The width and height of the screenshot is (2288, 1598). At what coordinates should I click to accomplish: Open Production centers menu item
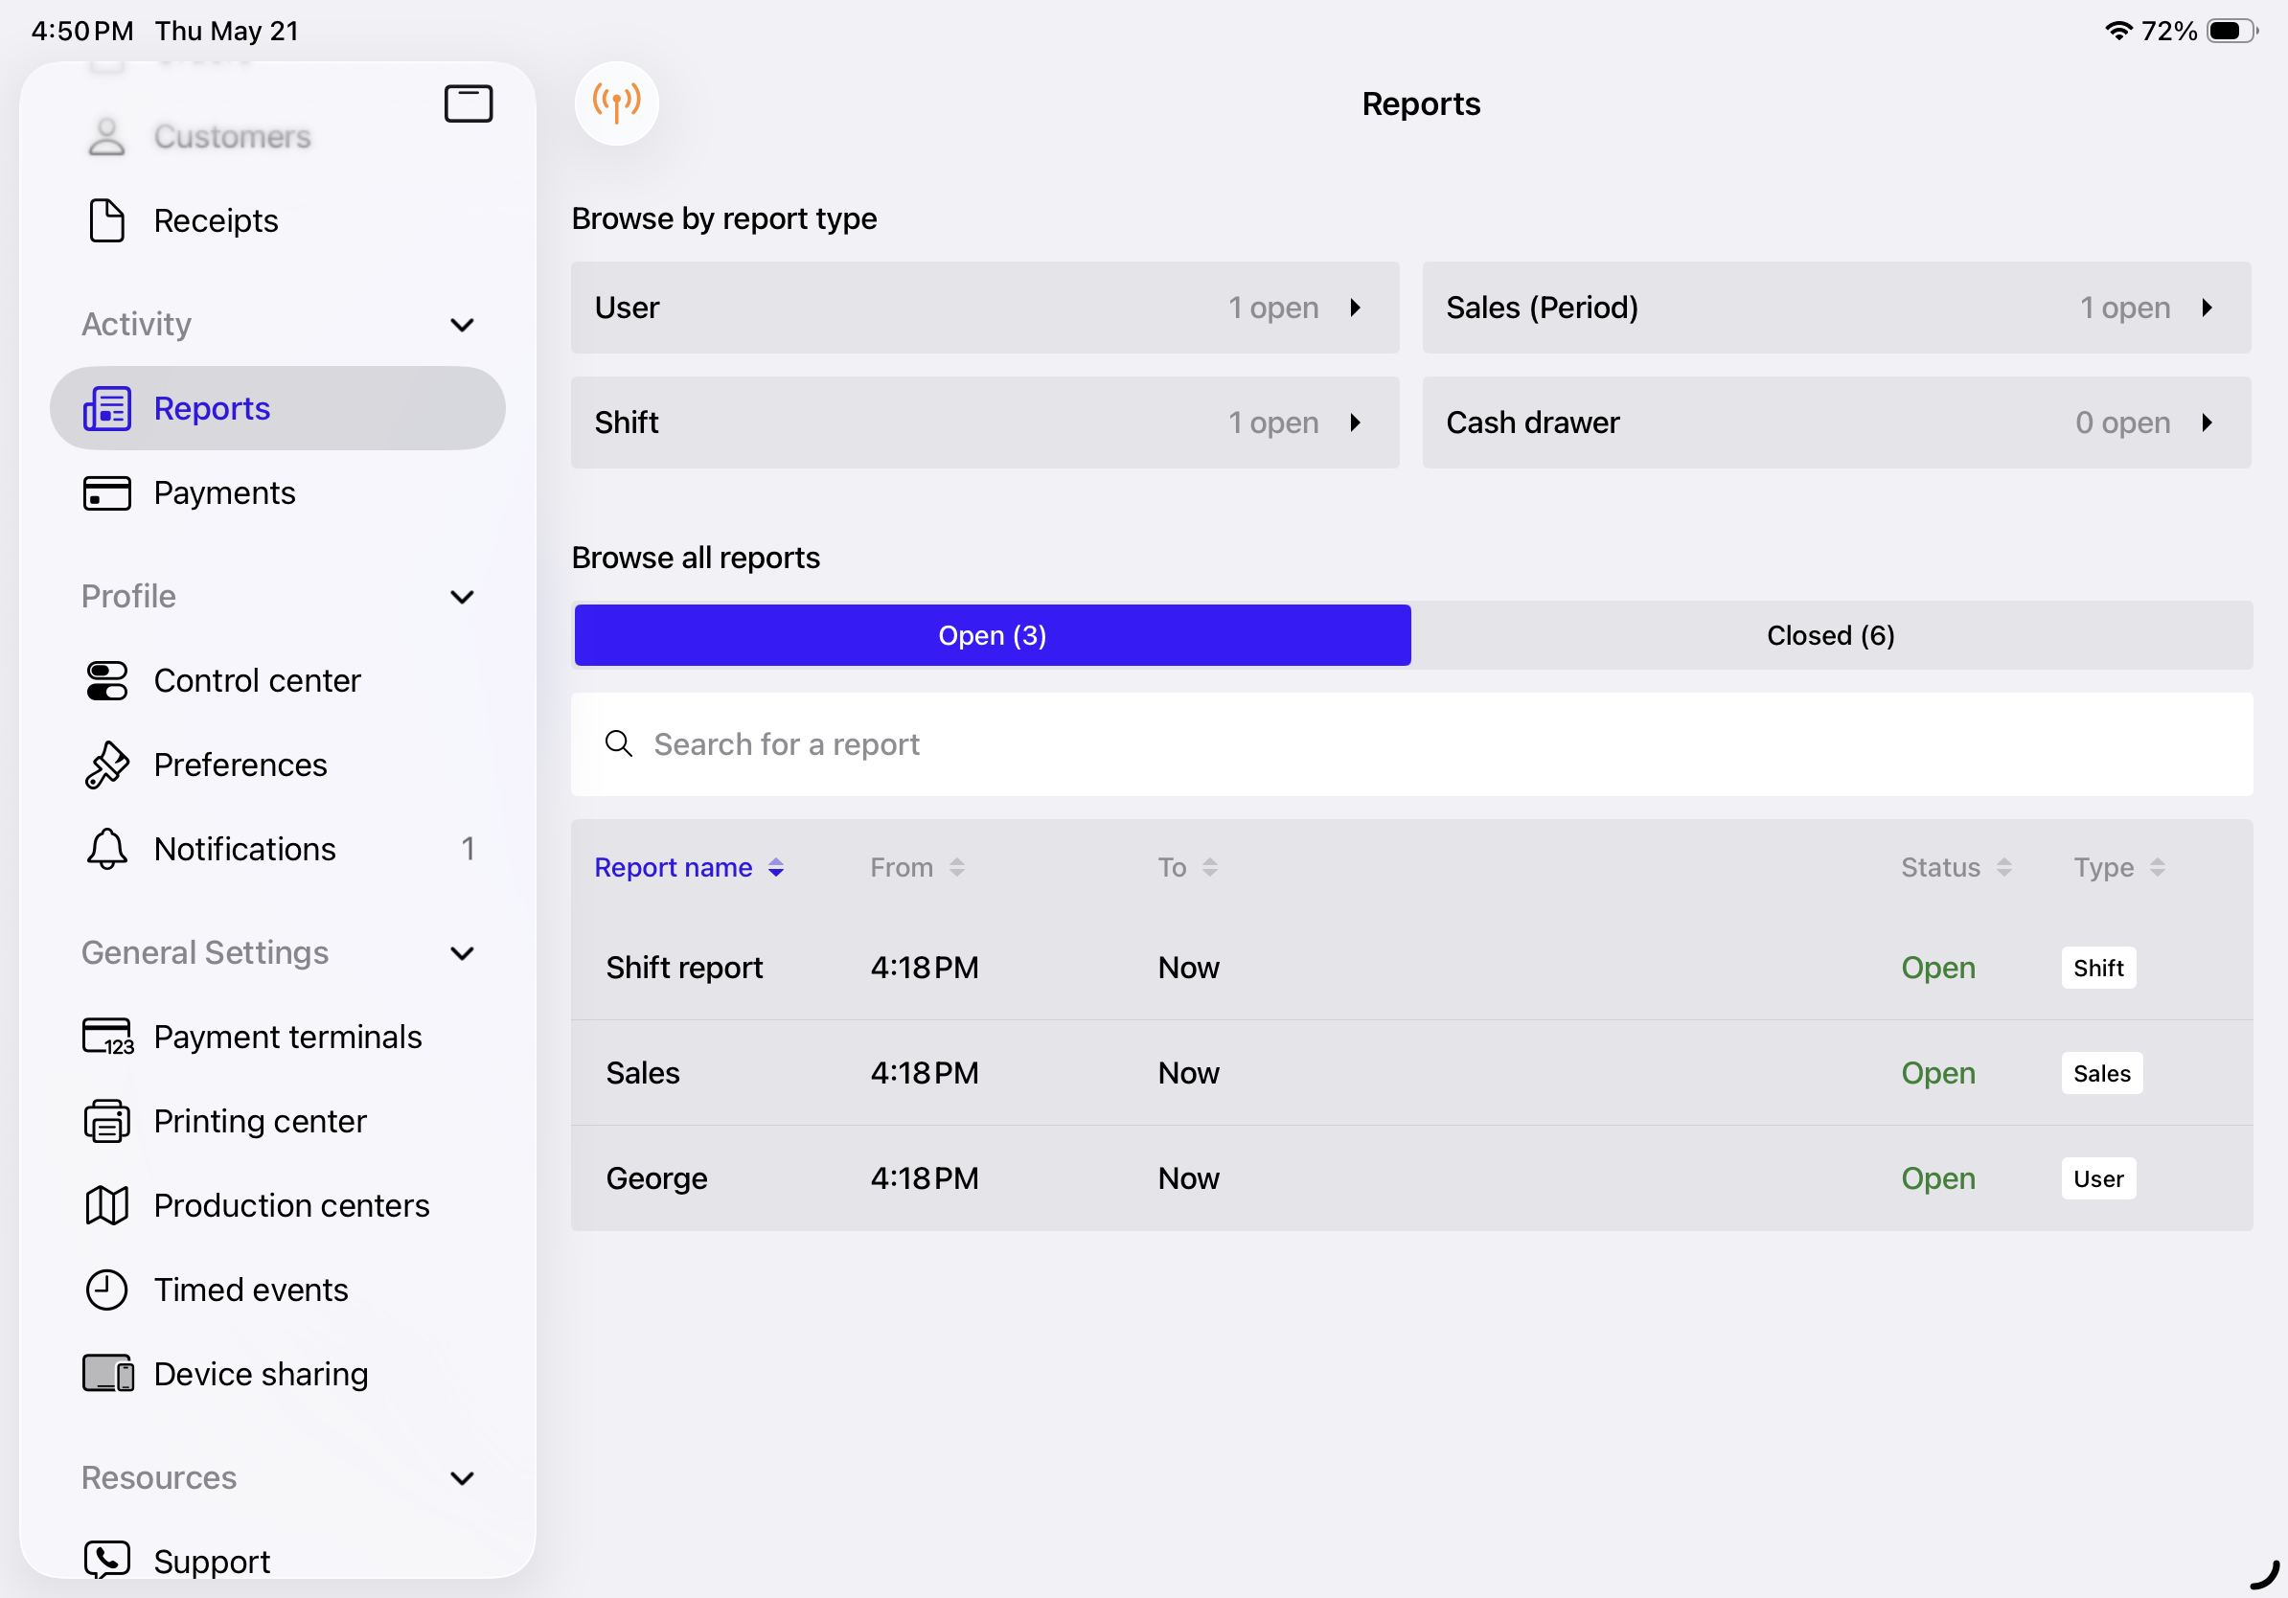tap(277, 1205)
